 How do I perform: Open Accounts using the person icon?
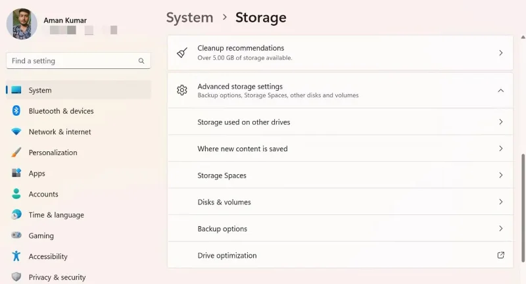[16, 194]
